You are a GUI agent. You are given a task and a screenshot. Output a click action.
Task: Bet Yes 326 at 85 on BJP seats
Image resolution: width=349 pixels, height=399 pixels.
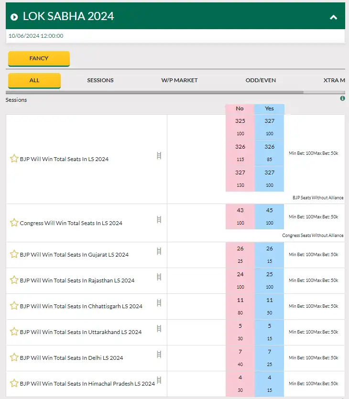269,153
